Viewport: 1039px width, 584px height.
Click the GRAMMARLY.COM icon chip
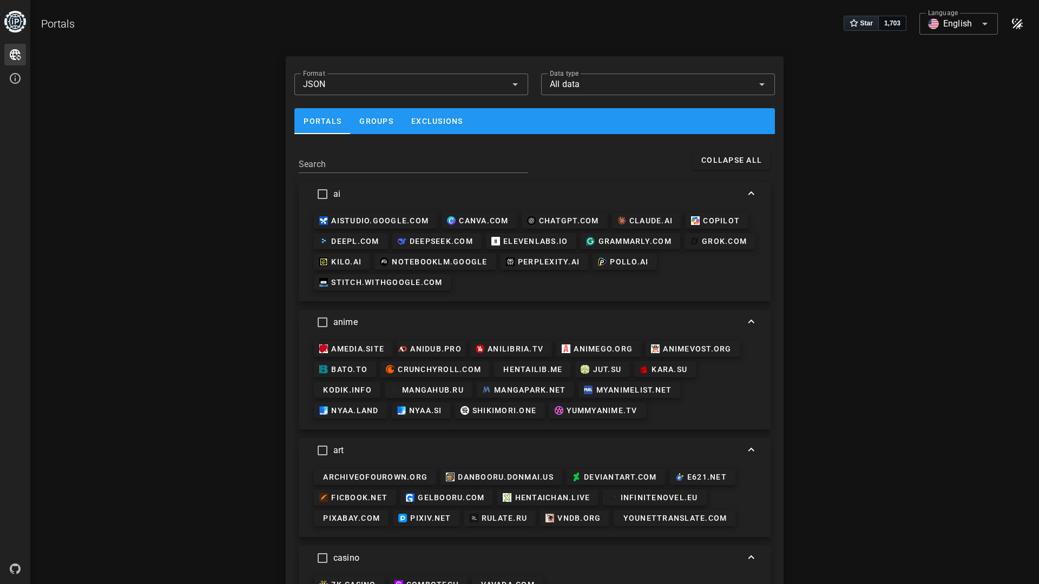pyautogui.click(x=630, y=241)
